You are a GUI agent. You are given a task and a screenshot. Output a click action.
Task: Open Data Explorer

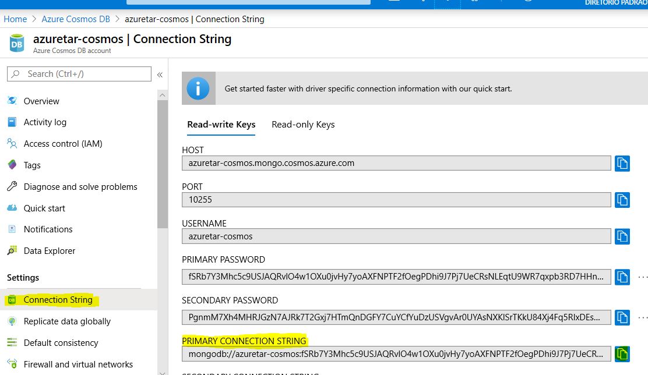[x=49, y=251]
